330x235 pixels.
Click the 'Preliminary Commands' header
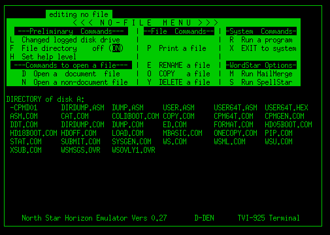tap(71, 31)
